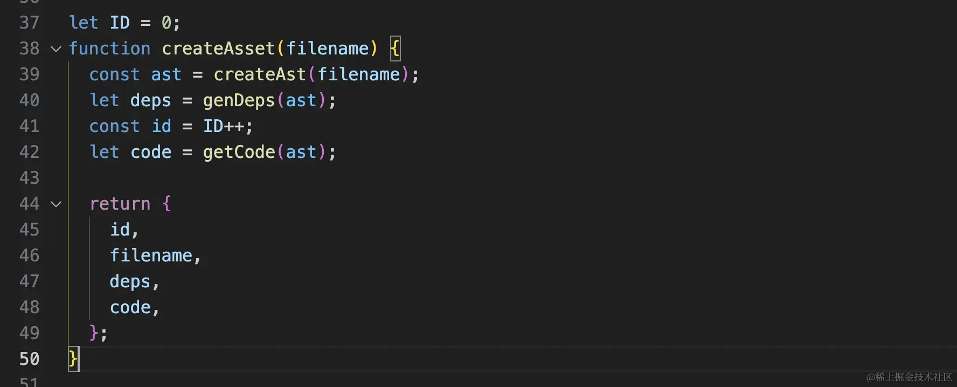The image size is (957, 387).
Task: Click the 'filename,' property on line 46
Action: [x=155, y=255]
